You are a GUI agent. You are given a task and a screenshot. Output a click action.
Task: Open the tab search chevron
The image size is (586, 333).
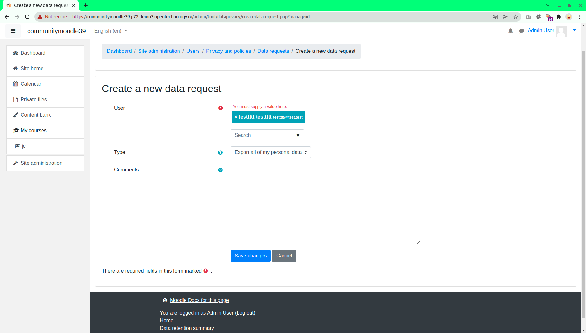click(x=548, y=5)
